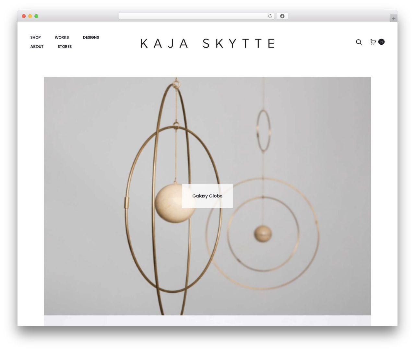Go to the WORKS menu item
Image resolution: width=415 pixels, height=351 pixels.
(x=62, y=38)
